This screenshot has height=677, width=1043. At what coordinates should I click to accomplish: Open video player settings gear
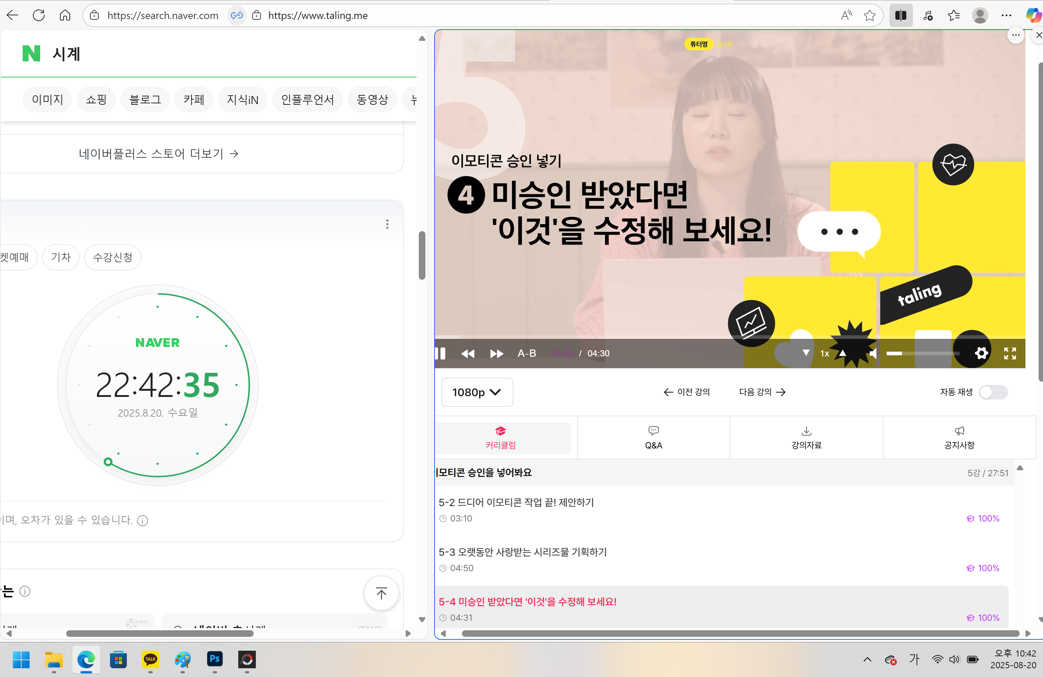coord(981,353)
